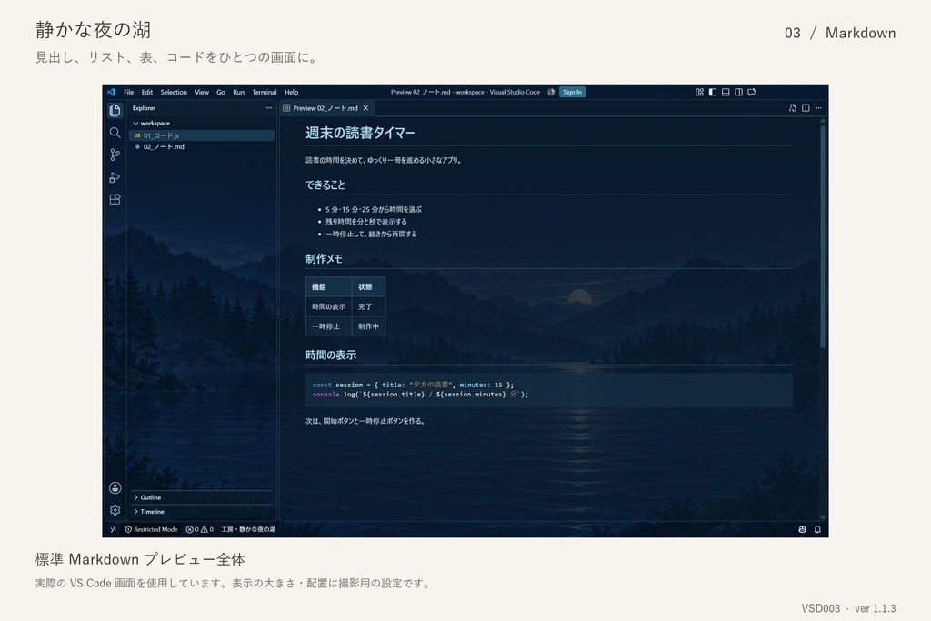Click bullet 残り時間を分と秒で表示する
This screenshot has height=621, width=931.
(x=366, y=222)
